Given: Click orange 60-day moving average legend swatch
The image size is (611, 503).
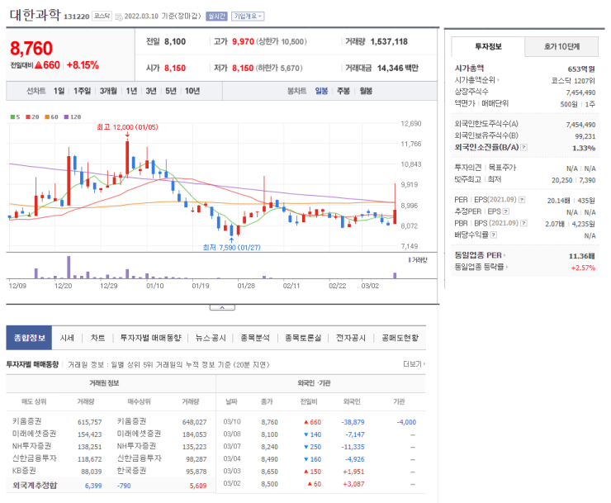Looking at the screenshot, I should pyautogui.click(x=47, y=117).
